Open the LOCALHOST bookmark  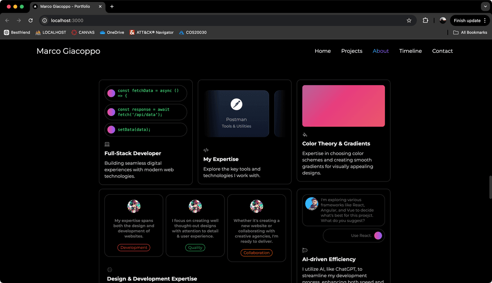pyautogui.click(x=51, y=32)
